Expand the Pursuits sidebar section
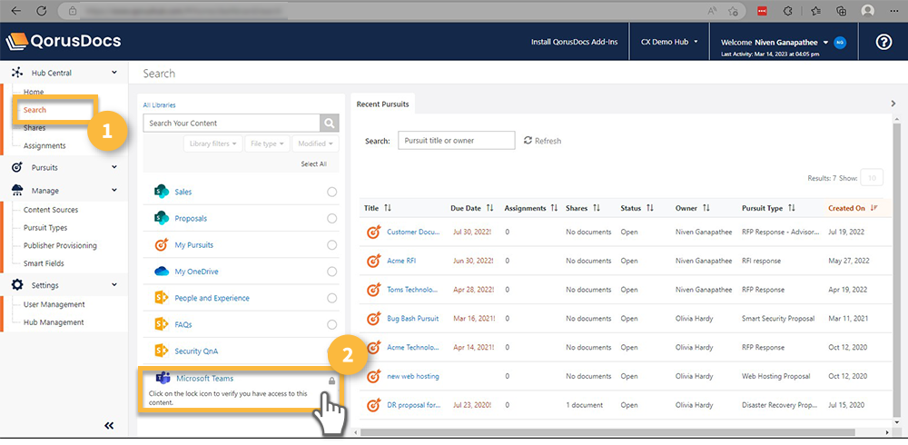The image size is (908, 445). (114, 167)
